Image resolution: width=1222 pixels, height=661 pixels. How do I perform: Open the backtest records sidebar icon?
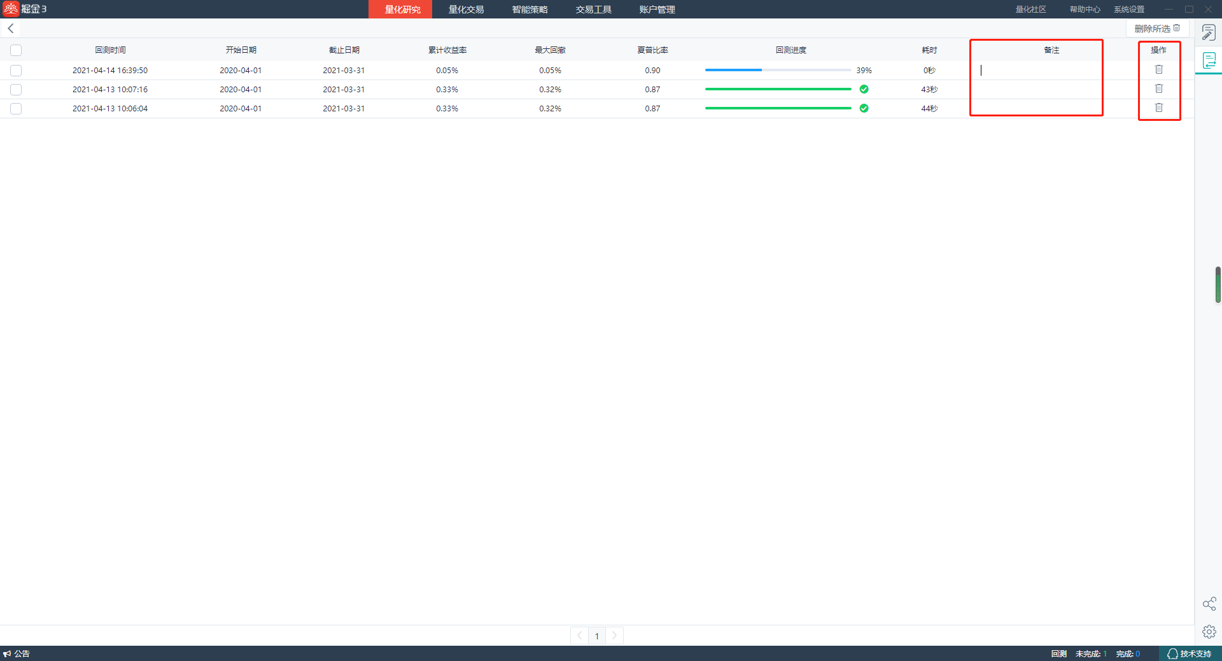coord(1209,60)
